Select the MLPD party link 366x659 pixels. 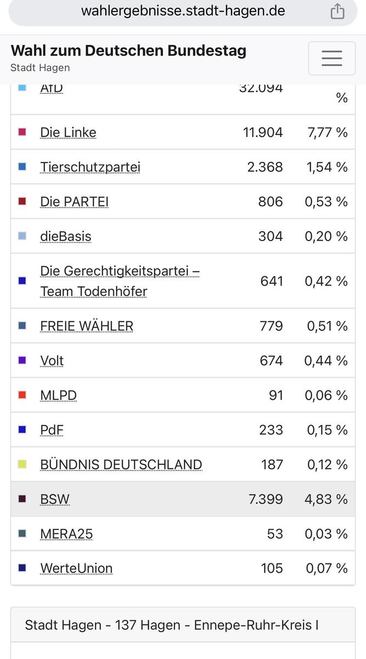click(x=58, y=395)
